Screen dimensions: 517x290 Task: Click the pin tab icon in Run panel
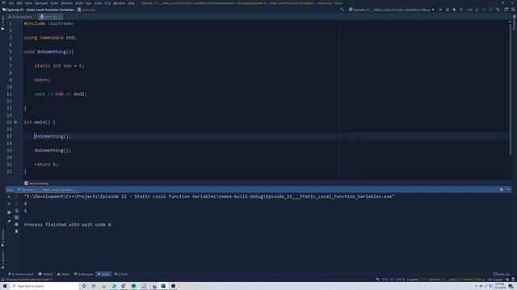9,222
